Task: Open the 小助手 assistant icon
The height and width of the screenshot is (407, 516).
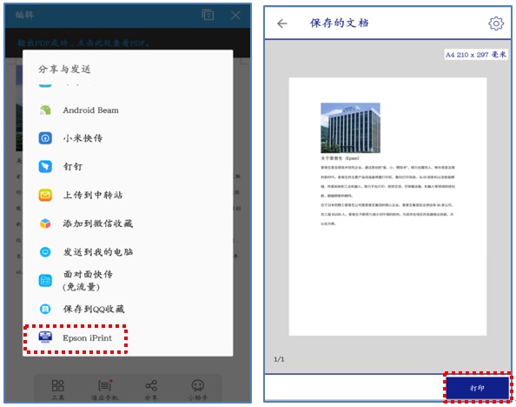Action: pos(198,390)
